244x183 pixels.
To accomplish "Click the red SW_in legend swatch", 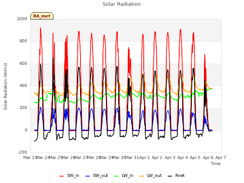I will pos(62,176).
